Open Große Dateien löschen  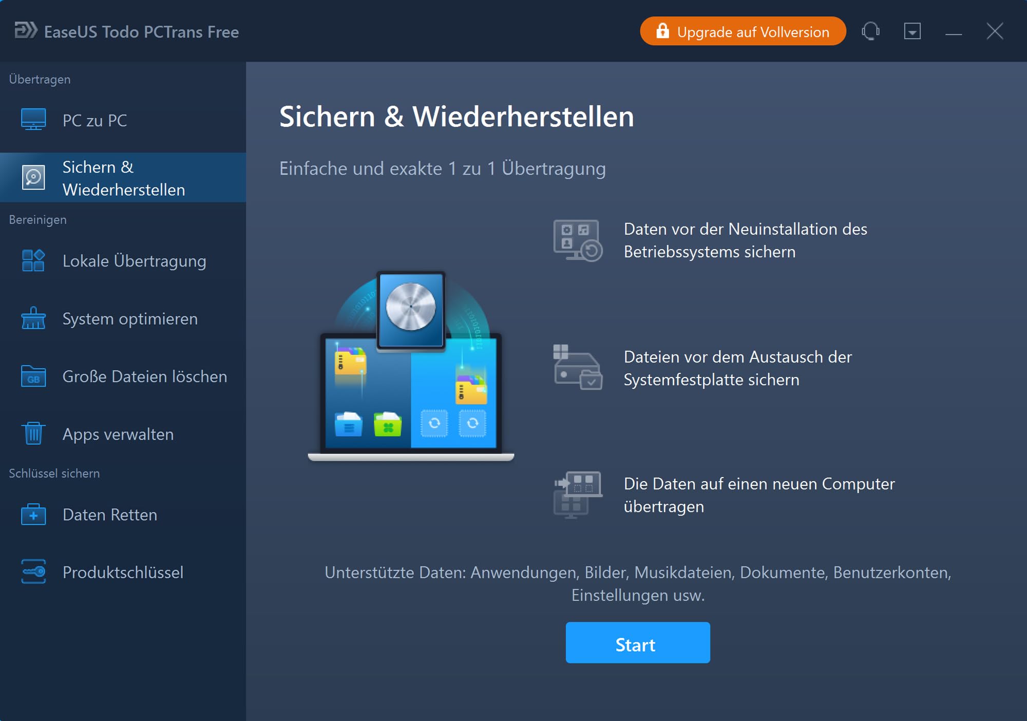123,376
